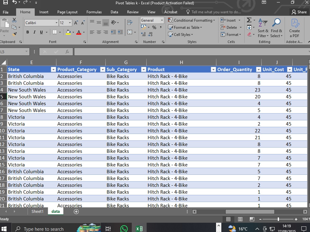Switch to the Insert ribbon tab
The image size is (310, 232).
click(x=44, y=12)
